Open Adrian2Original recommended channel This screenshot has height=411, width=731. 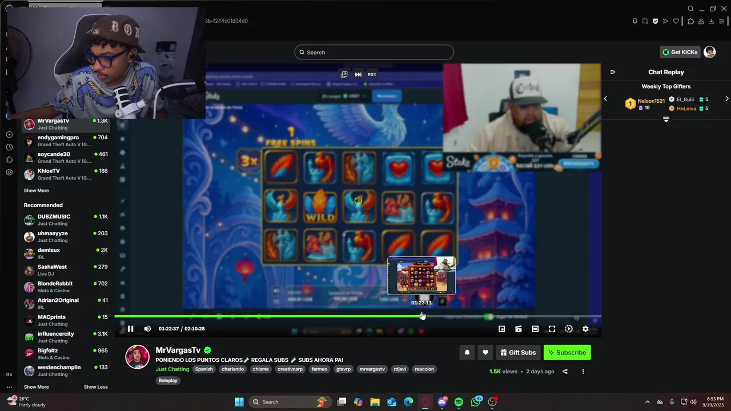[65, 303]
